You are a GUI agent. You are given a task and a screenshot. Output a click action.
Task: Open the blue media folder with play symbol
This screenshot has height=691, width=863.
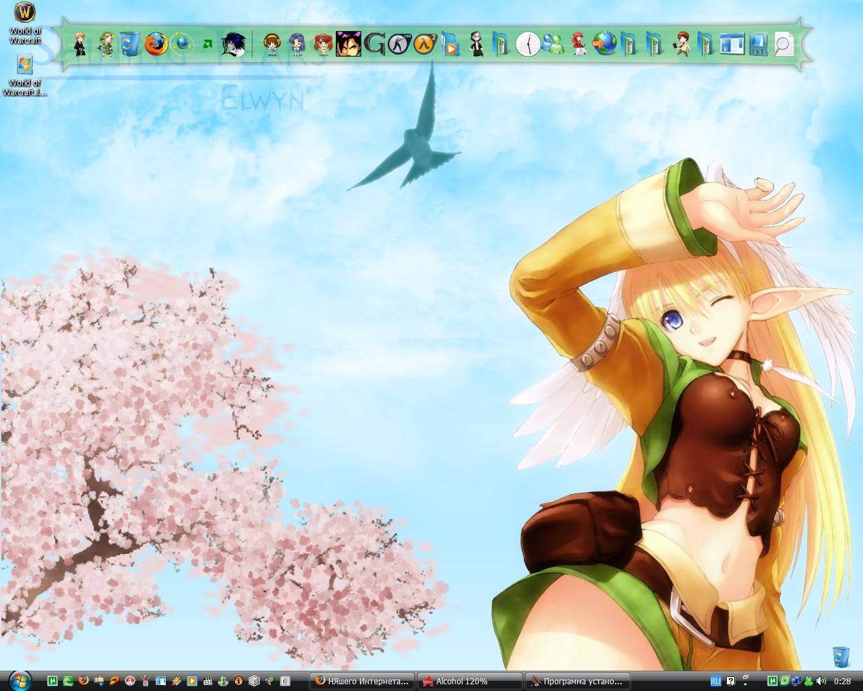450,45
